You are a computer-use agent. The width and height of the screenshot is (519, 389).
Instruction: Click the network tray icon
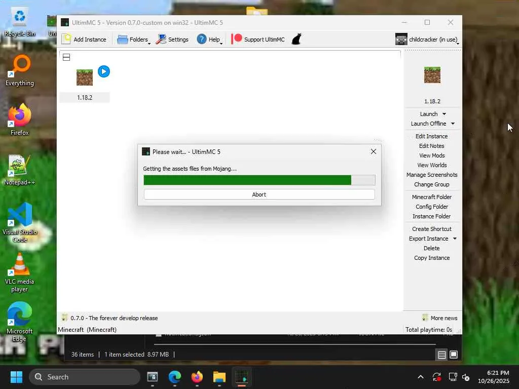click(x=453, y=377)
